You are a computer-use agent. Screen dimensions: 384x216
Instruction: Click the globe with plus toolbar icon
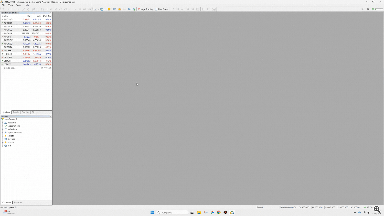(134, 9)
